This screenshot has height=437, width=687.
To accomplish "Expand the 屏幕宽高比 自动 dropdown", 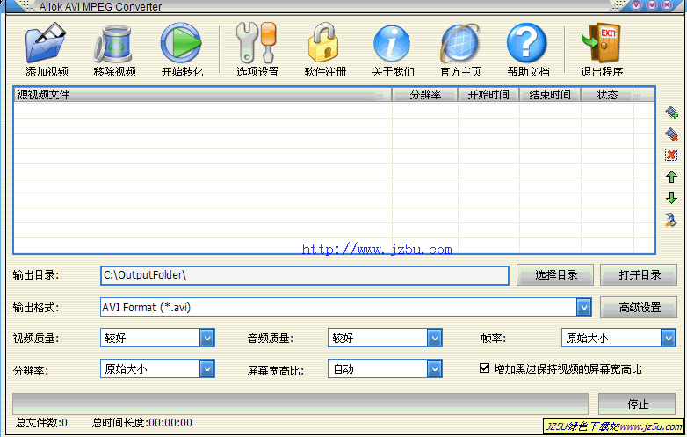I will (434, 368).
